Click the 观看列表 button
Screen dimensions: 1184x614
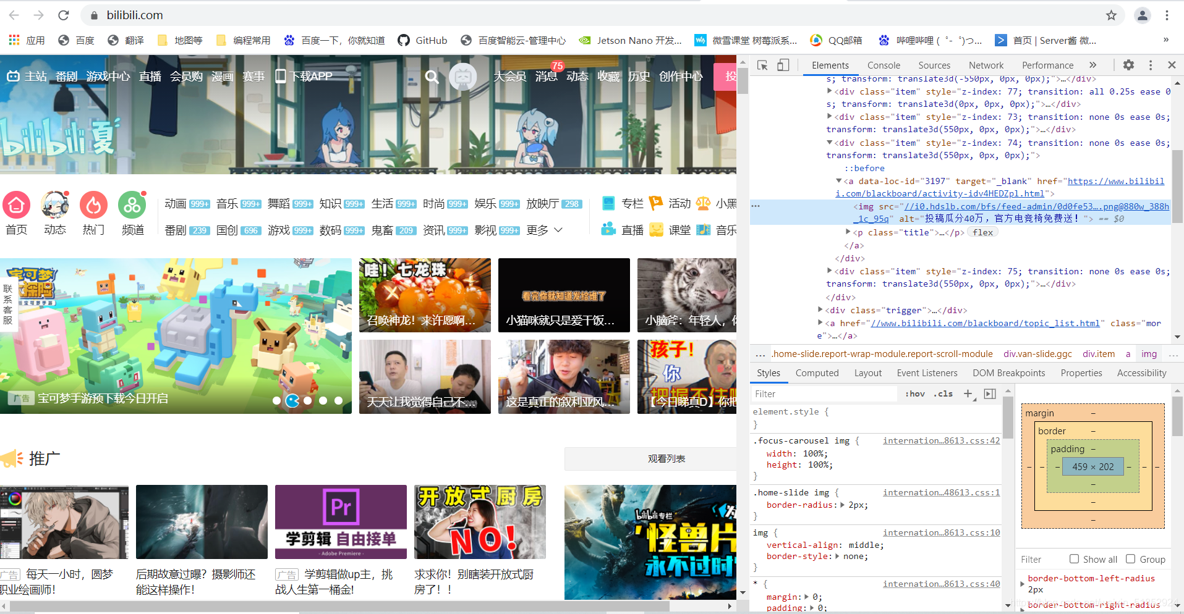(667, 459)
